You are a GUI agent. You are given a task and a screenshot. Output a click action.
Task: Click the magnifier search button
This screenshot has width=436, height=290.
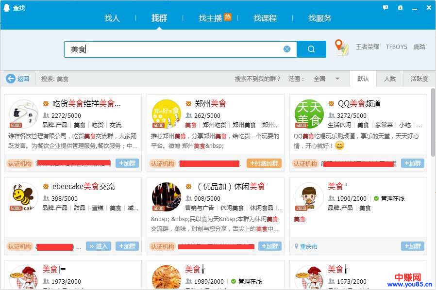(x=311, y=49)
